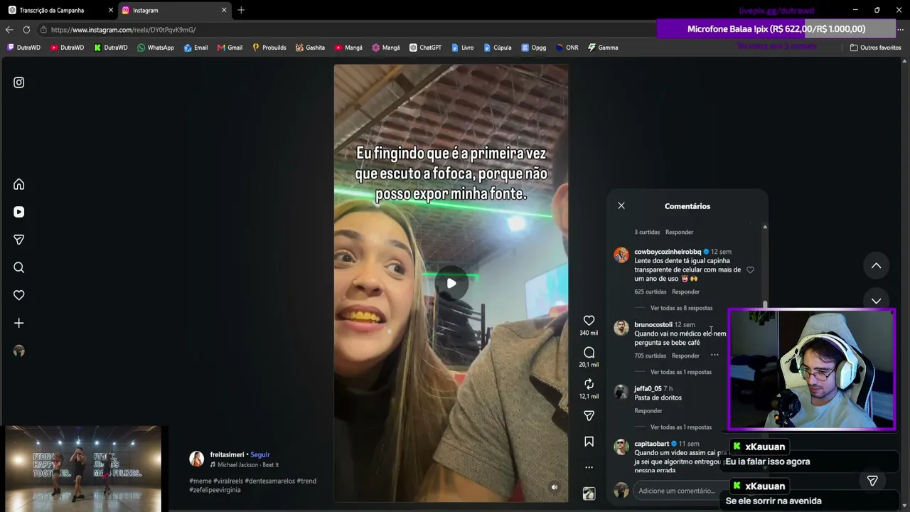Go to the next reel with down arrow

point(876,300)
